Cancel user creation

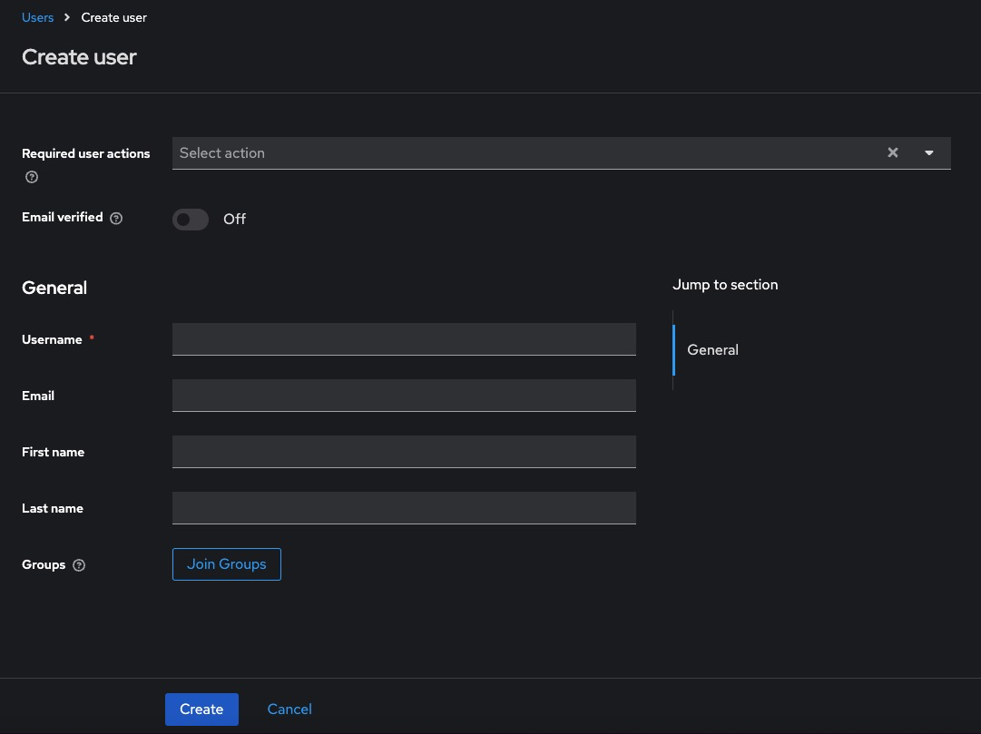pos(289,710)
